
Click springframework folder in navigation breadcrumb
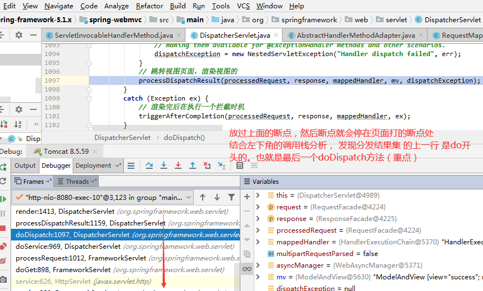click(x=304, y=20)
